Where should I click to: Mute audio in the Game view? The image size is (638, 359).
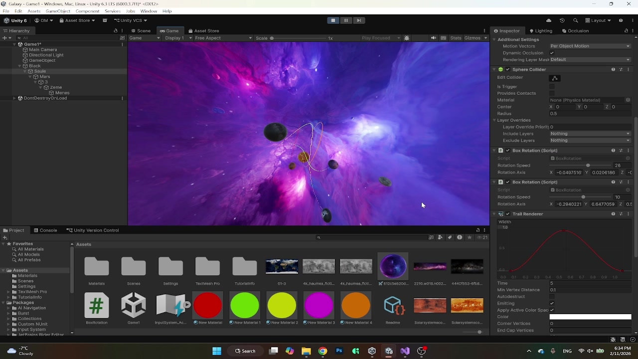pos(433,38)
